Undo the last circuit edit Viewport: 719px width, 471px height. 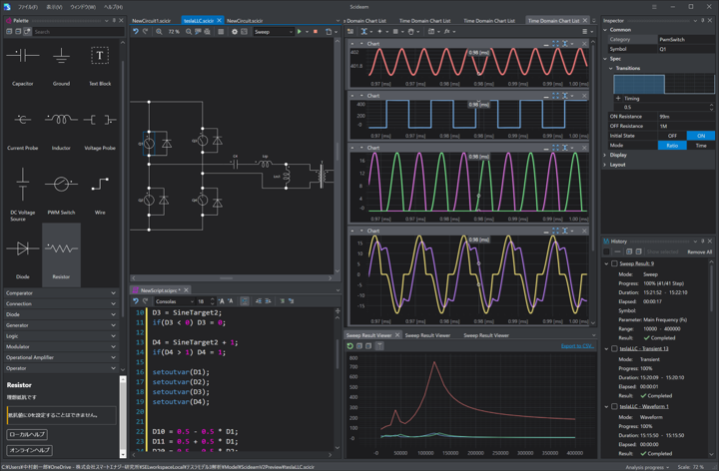(137, 32)
